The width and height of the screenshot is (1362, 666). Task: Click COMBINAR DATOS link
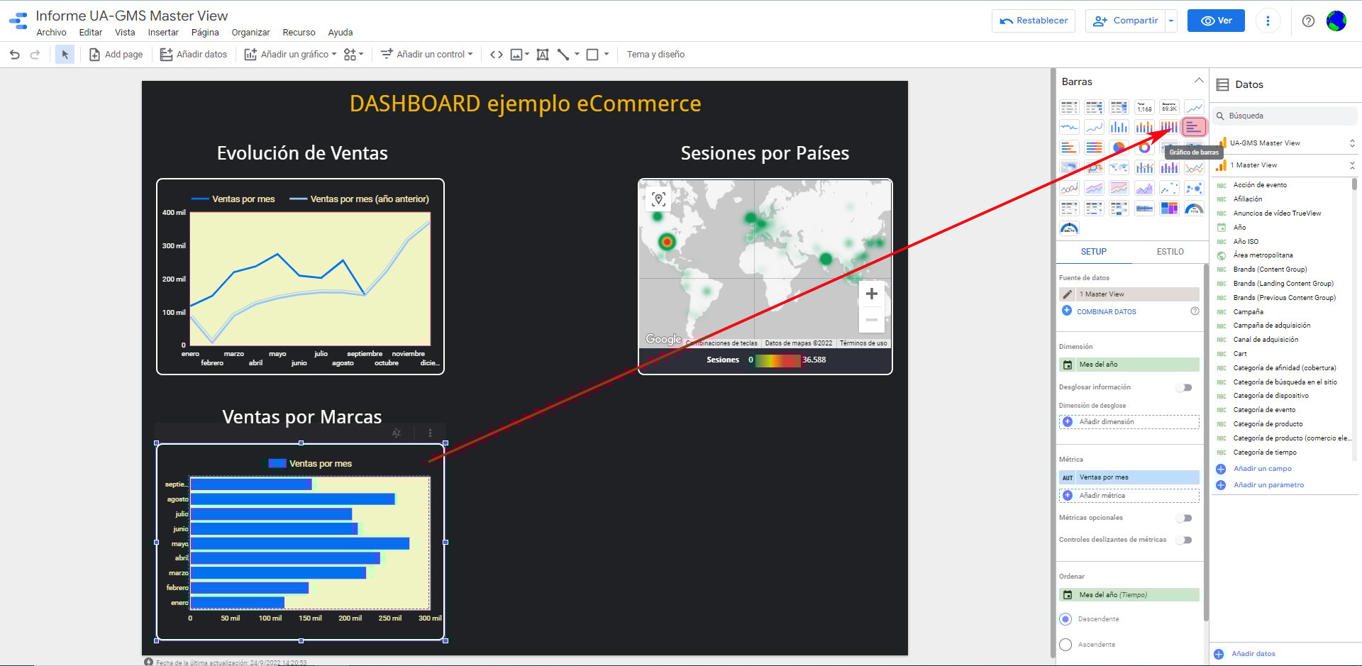[x=1106, y=312]
